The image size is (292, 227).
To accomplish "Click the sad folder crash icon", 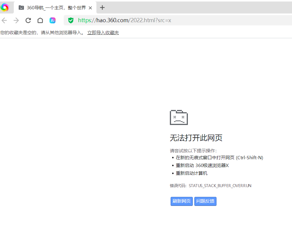I will pyautogui.click(x=179, y=118).
